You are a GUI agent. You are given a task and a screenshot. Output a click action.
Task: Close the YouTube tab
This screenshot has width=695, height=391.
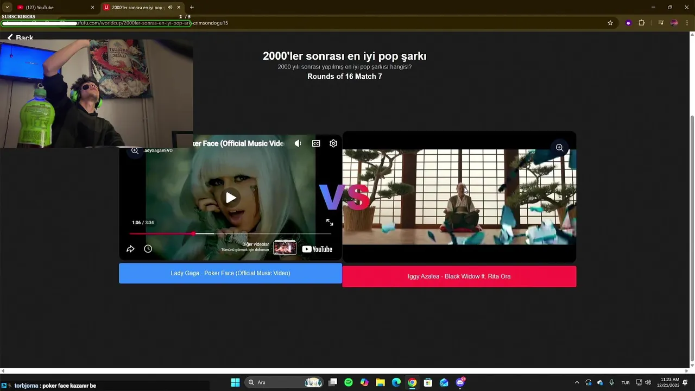click(x=92, y=8)
